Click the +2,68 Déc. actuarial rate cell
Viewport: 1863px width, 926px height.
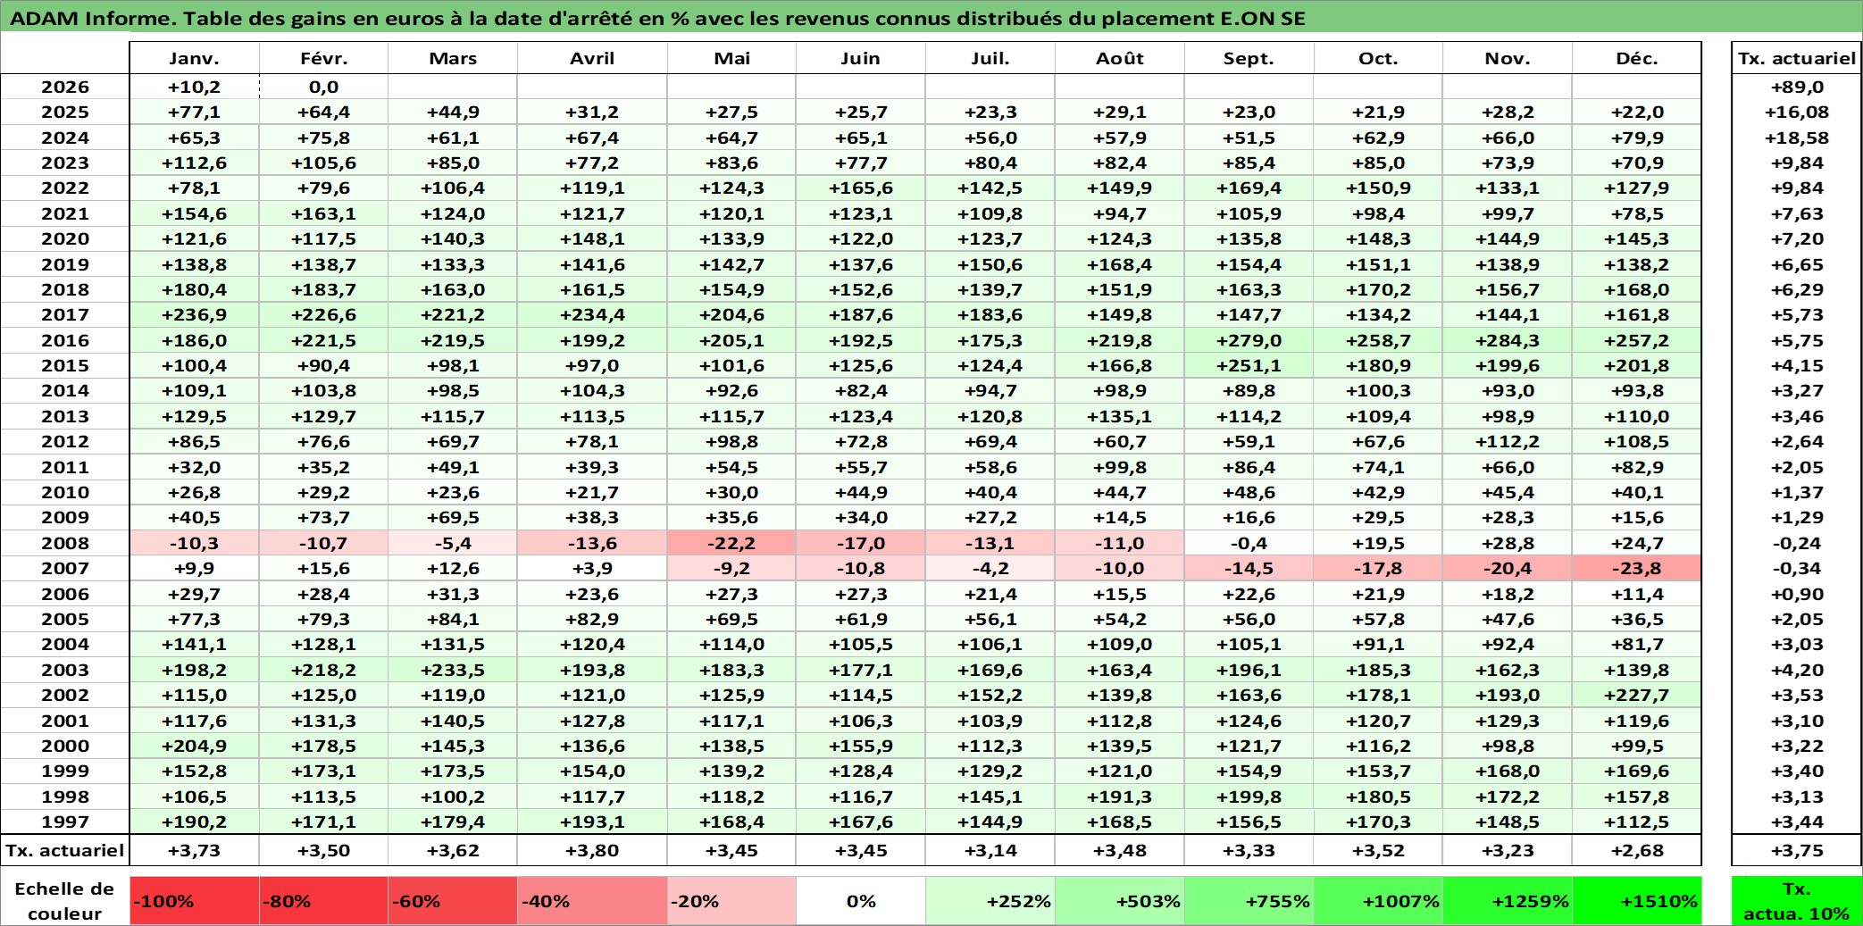pyautogui.click(x=1637, y=850)
